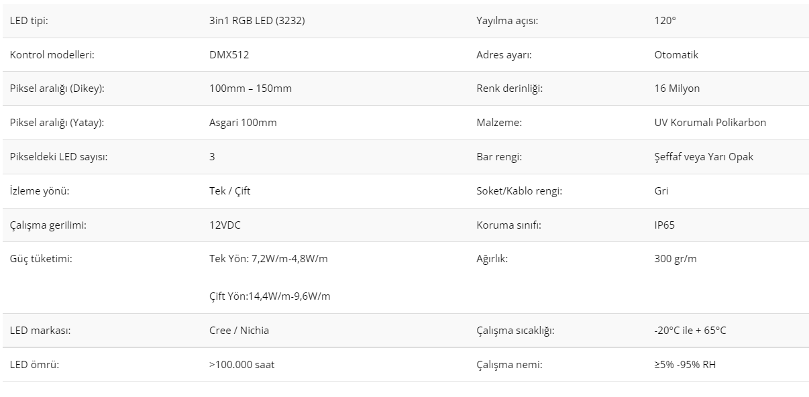Click the "DMX512" control model value
Viewport: 809px width, 397px height.
click(229, 55)
